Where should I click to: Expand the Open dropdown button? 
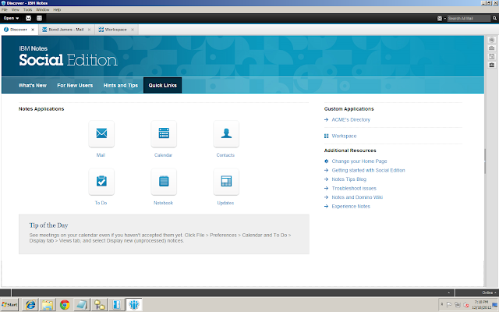tap(12, 18)
